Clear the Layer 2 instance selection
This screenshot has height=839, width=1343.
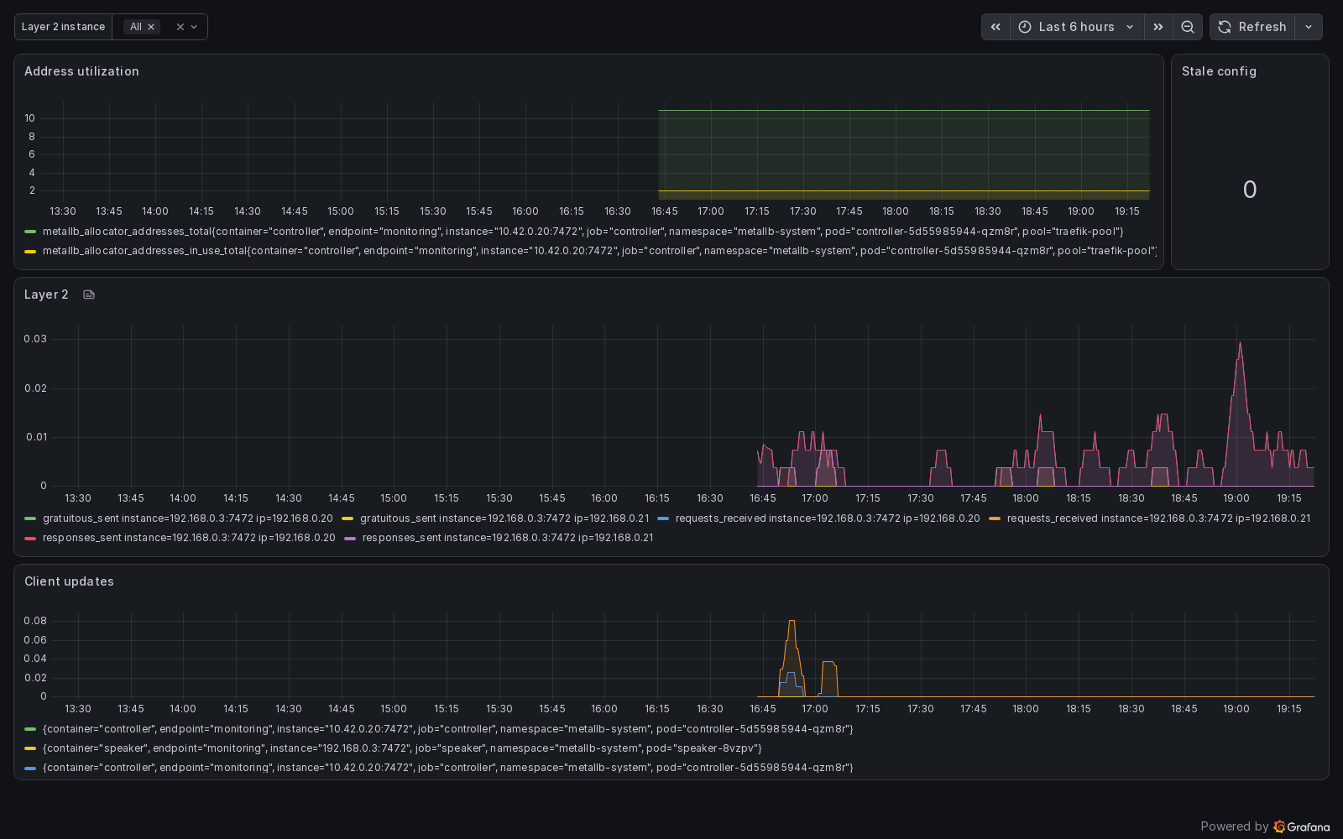[x=180, y=27]
